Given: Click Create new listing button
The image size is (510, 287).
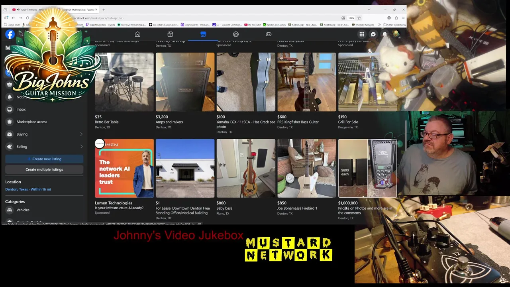Looking at the screenshot, I should pyautogui.click(x=44, y=159).
